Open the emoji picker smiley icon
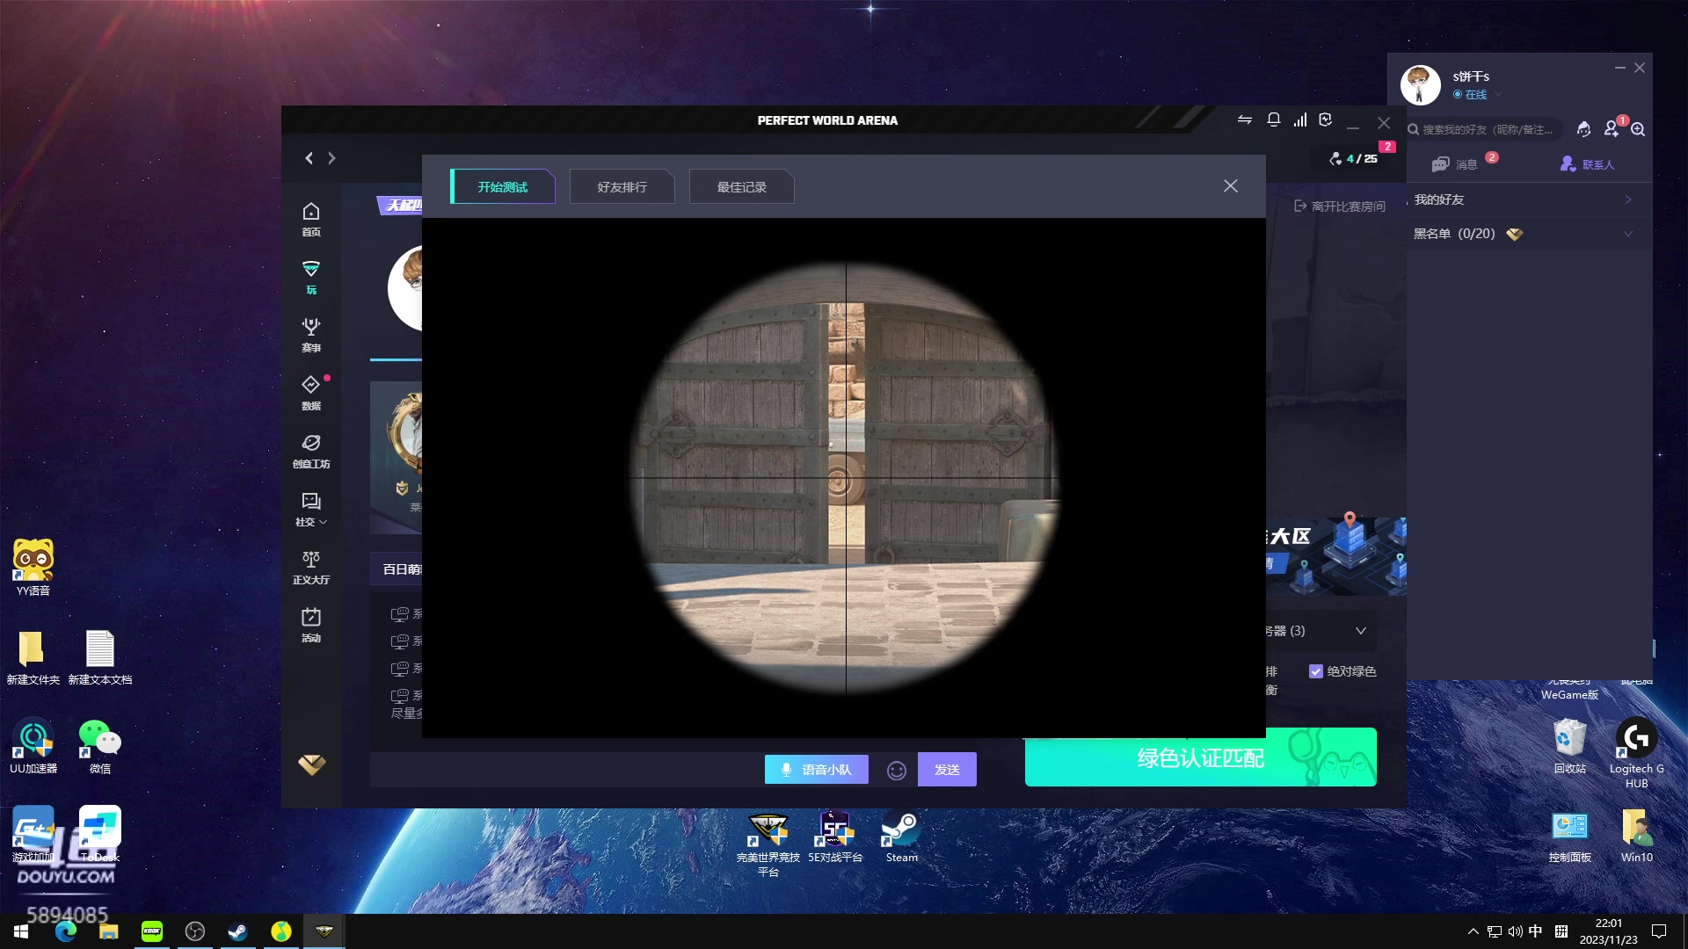Viewport: 1688px width, 949px height. click(897, 770)
